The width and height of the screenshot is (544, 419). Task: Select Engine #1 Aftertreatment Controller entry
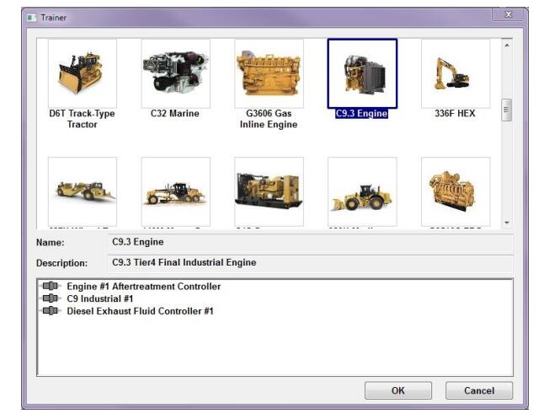pyautogui.click(x=144, y=287)
